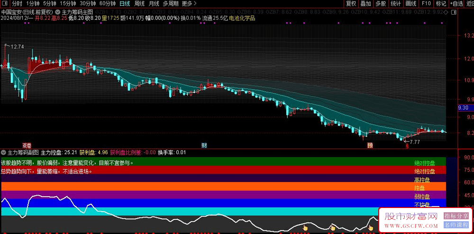474x234 pixels.
Task: Switch to 分时 intraday chart
Action: 17,4
